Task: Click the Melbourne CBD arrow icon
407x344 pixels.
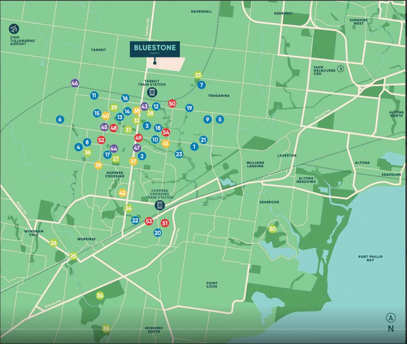Action: [341, 69]
